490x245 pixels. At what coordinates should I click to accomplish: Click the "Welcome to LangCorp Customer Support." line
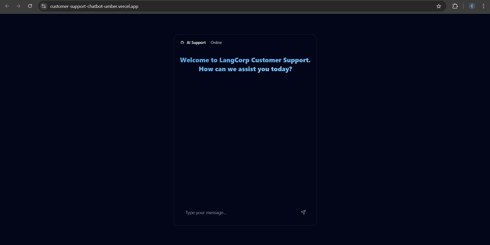pyautogui.click(x=245, y=60)
